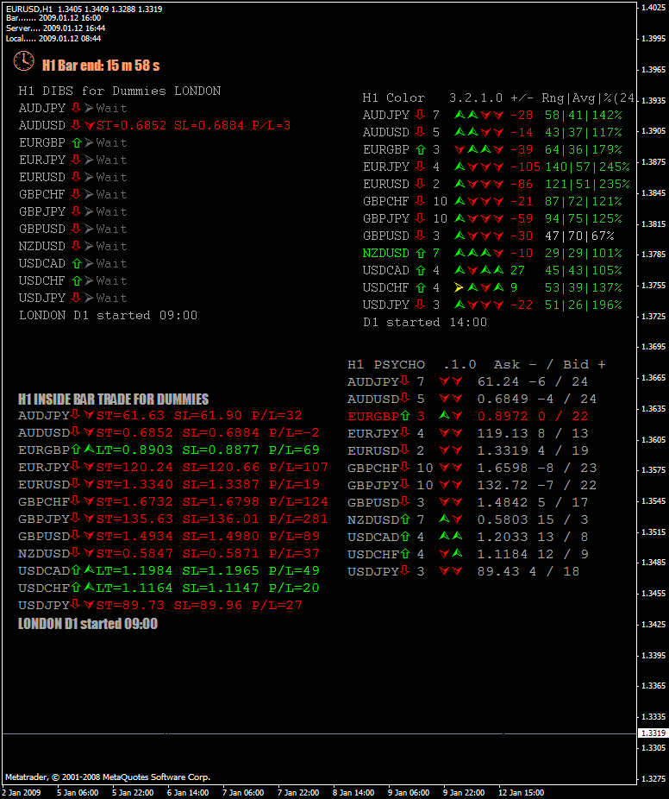
Task: Click red down arrow beside AUDJPY in DIBS list
Action: (x=76, y=108)
